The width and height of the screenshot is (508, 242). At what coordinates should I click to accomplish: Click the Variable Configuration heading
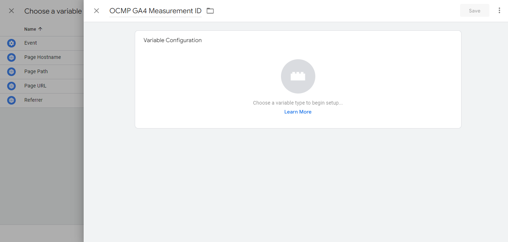click(x=173, y=40)
